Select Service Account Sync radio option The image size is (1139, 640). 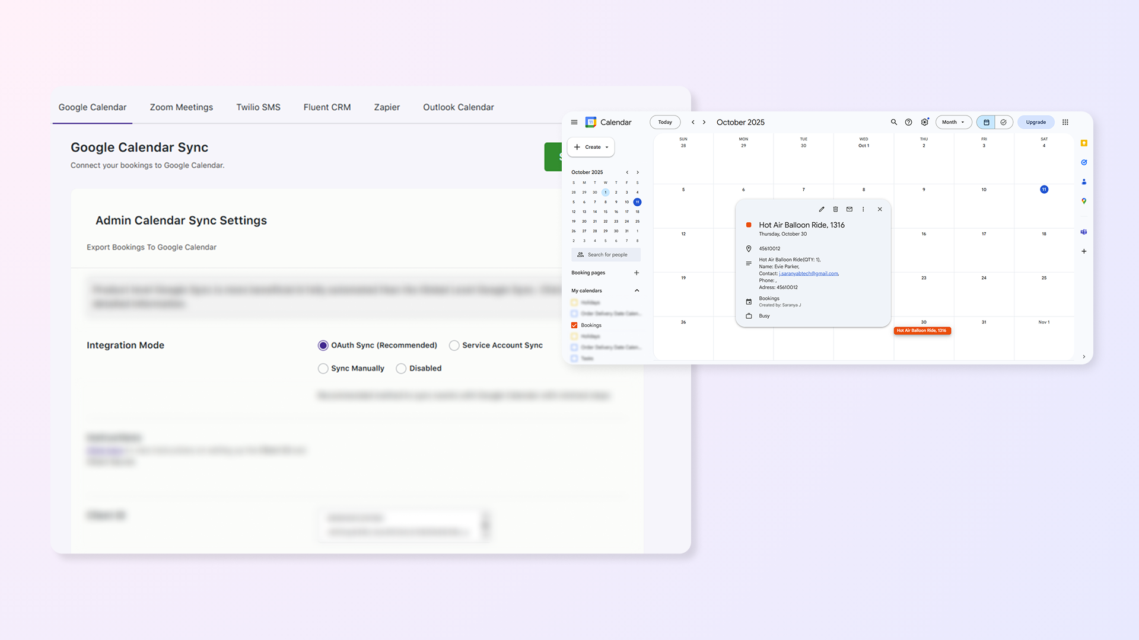point(454,345)
